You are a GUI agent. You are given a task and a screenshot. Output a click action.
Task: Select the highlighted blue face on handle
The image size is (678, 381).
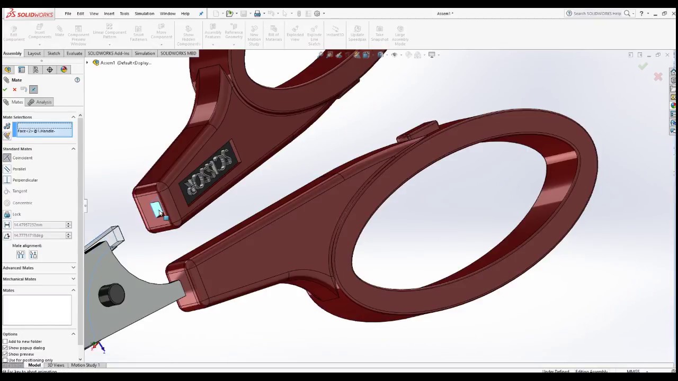coord(156,208)
